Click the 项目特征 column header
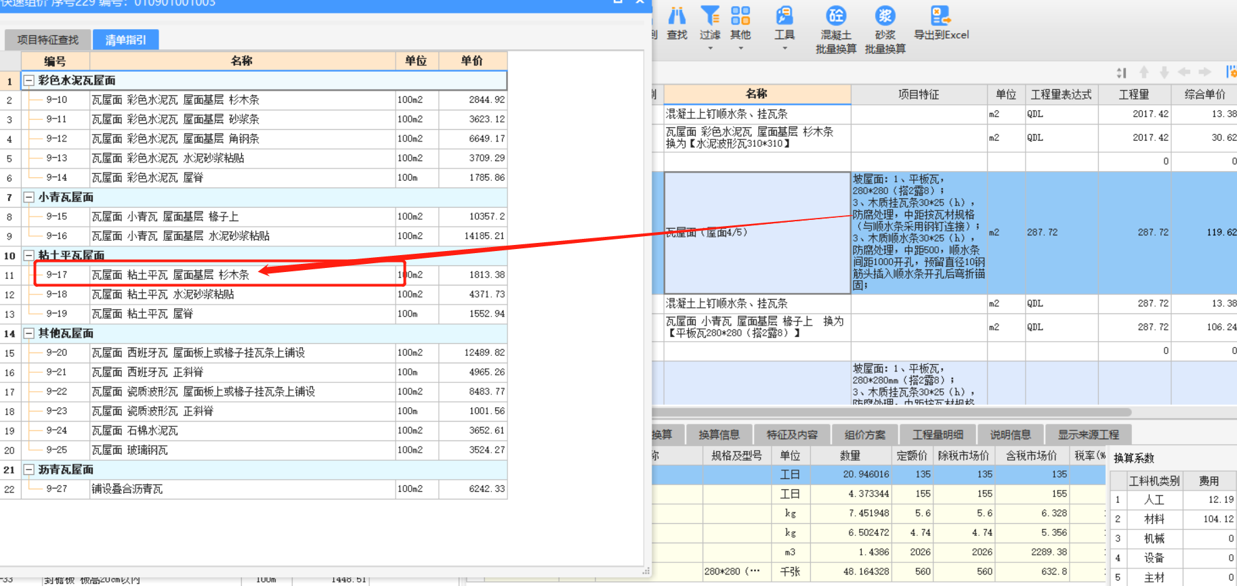 (x=919, y=95)
